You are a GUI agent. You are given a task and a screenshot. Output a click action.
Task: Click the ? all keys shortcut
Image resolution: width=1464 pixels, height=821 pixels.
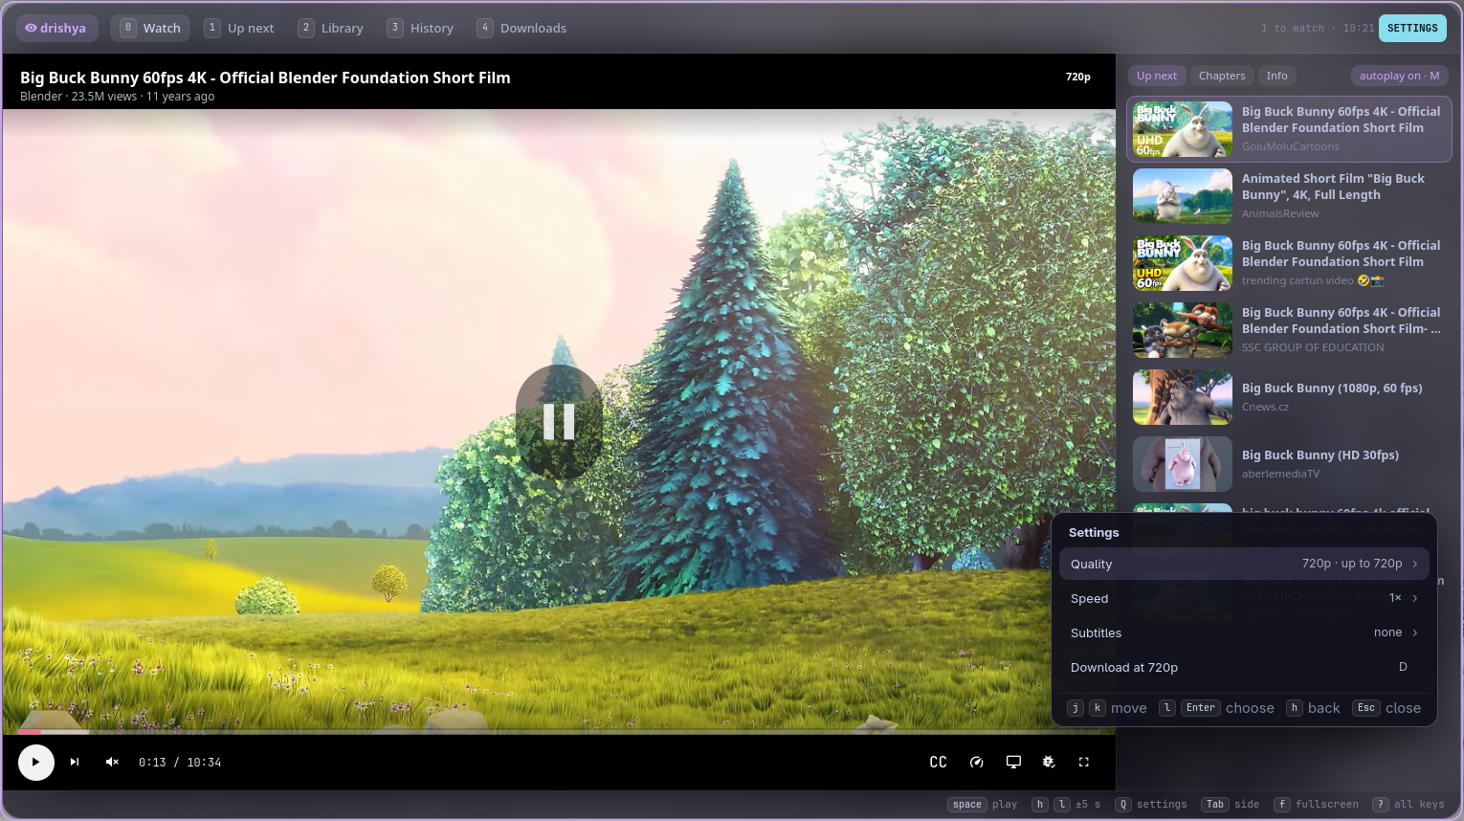(x=1409, y=805)
